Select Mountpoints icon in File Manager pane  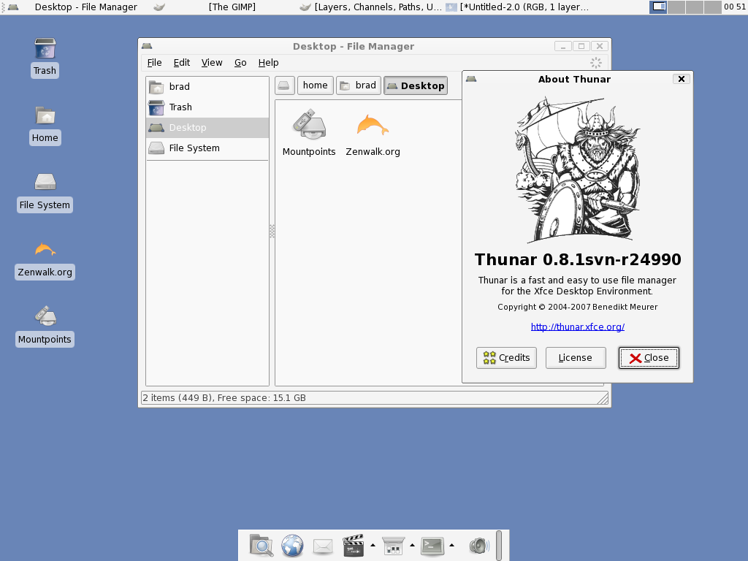[309, 124]
